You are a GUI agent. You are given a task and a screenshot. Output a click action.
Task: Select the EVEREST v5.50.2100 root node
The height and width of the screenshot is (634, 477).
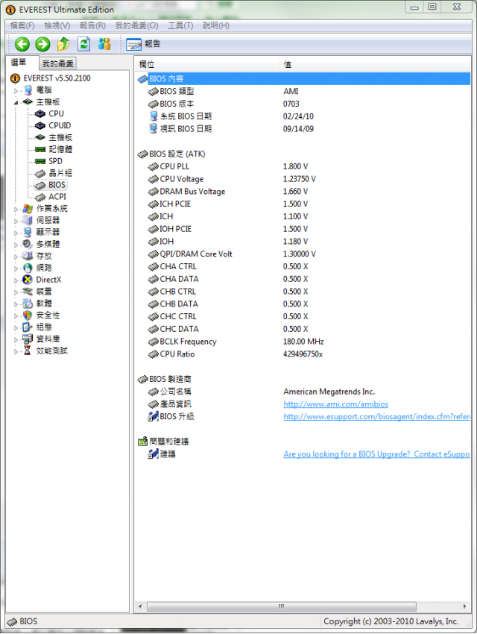(57, 78)
